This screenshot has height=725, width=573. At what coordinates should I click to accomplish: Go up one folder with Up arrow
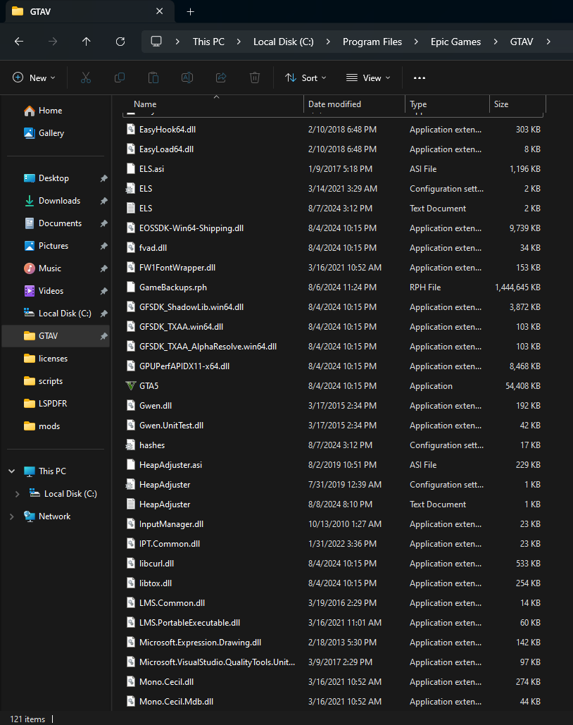point(86,42)
